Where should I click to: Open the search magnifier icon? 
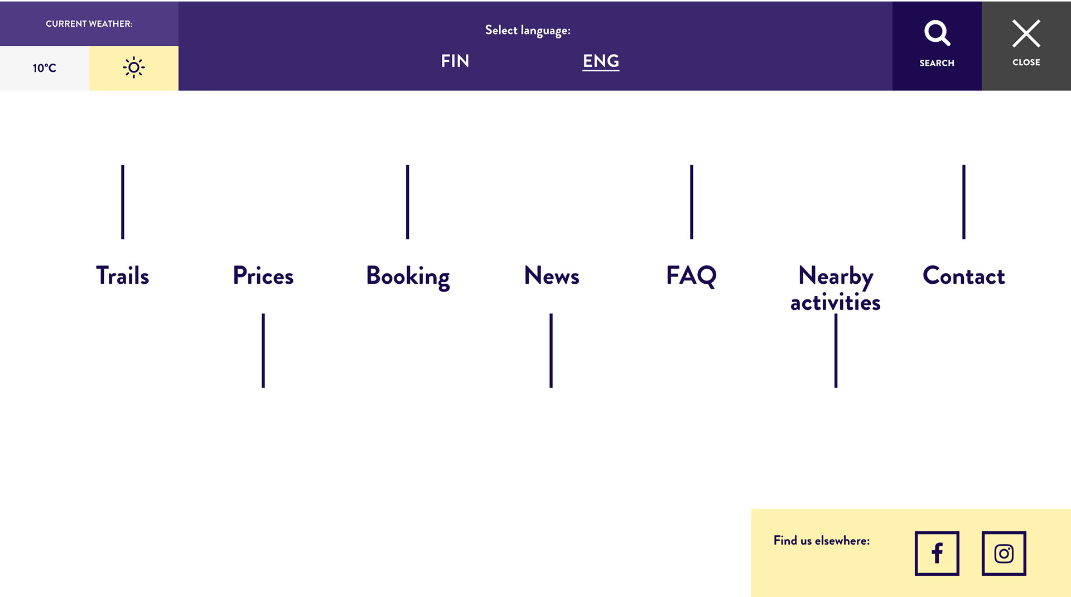tap(937, 33)
